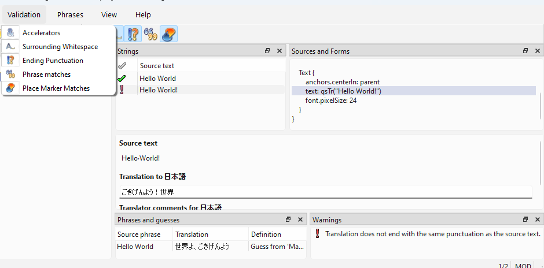Toggle Ending Punctuation menu option

(x=53, y=61)
